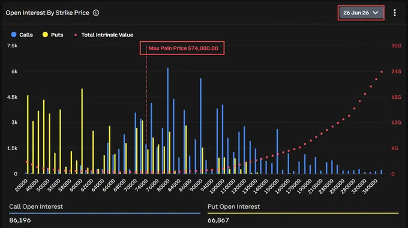This screenshot has width=408, height=228.
Task: Toggle the Puts series in the legend
Action: point(53,35)
